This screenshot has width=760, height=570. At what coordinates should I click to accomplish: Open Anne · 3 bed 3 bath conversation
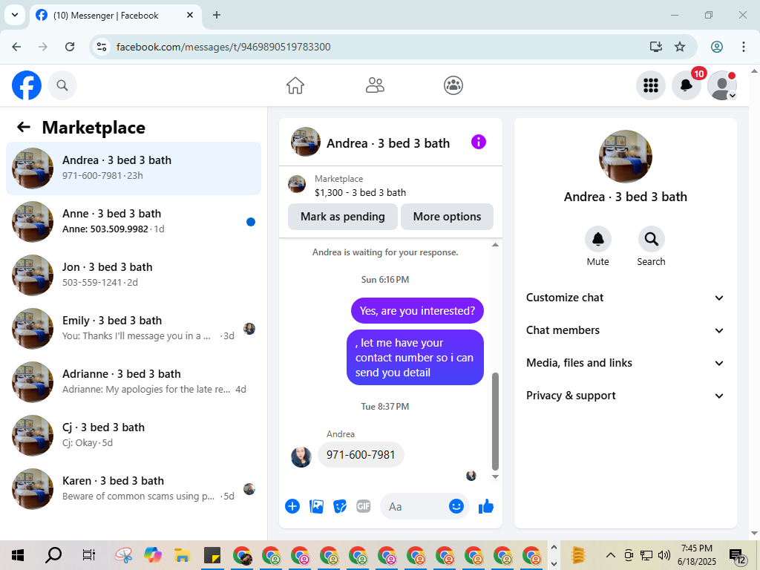(134, 221)
